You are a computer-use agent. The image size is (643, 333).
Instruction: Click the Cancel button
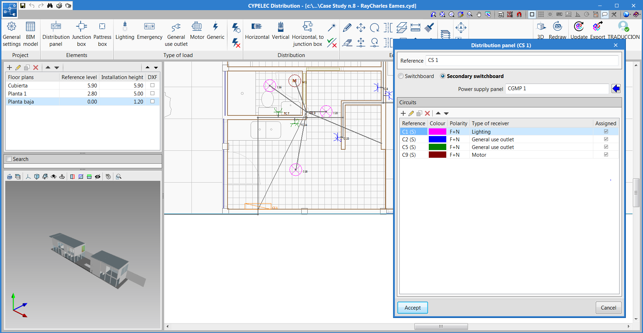pos(608,307)
